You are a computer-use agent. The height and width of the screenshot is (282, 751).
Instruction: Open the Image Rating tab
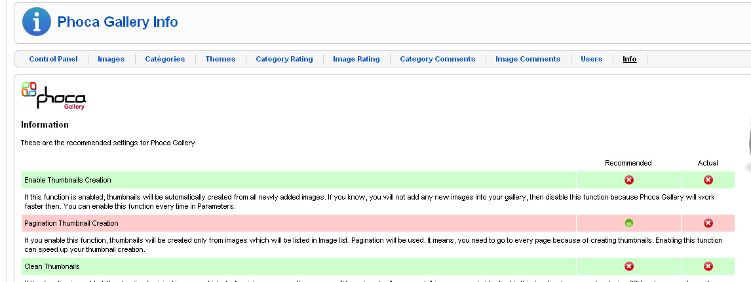point(356,59)
